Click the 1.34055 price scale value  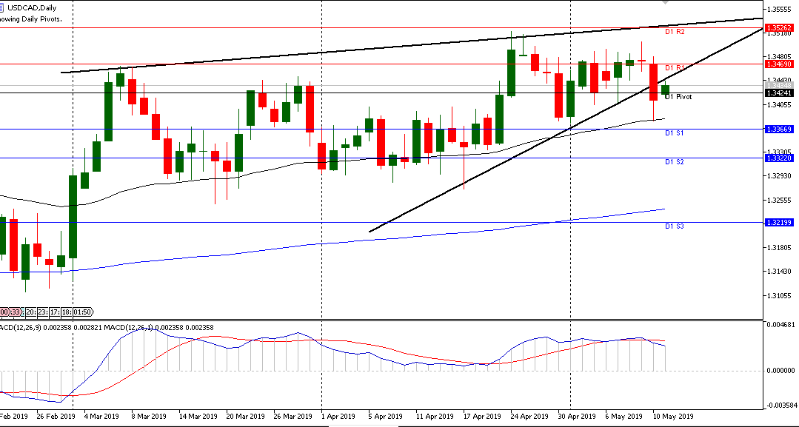(x=779, y=104)
